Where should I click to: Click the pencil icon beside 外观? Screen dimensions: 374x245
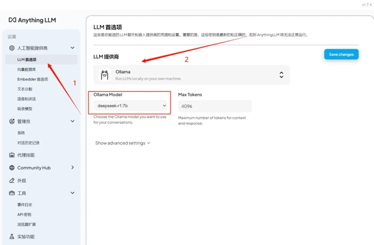click(x=12, y=180)
